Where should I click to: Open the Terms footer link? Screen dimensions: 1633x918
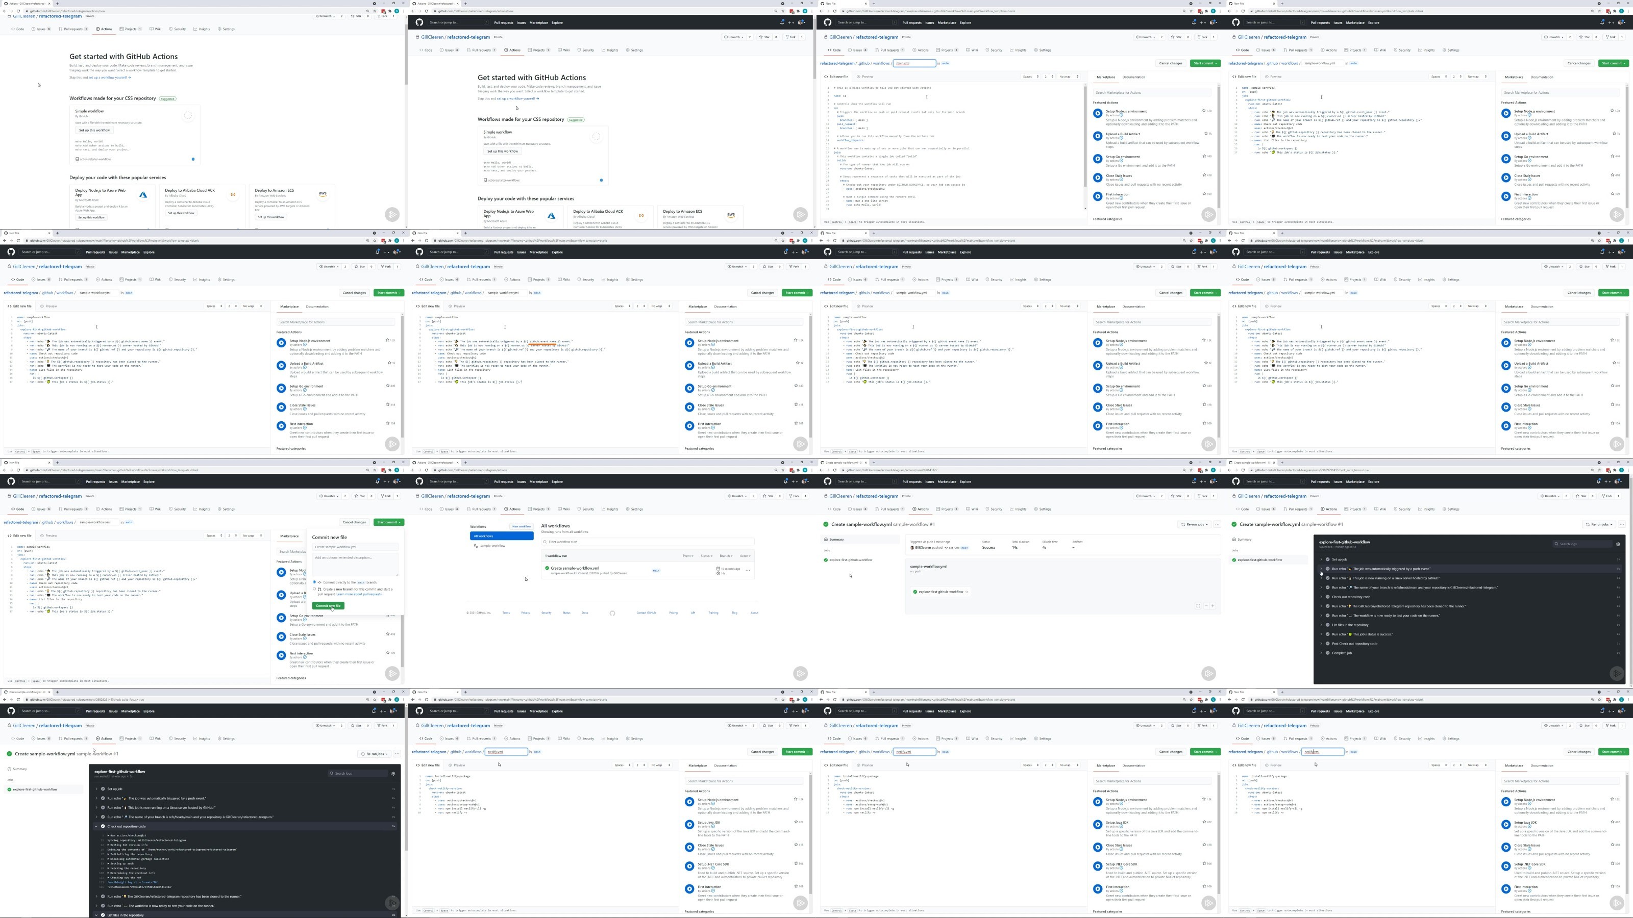tap(506, 613)
